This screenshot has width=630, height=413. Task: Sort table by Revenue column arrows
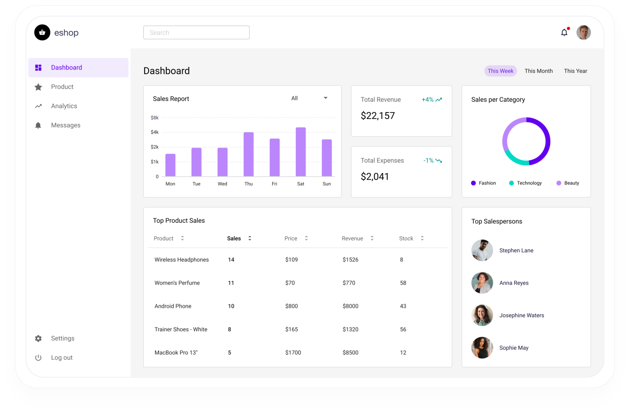click(x=372, y=238)
